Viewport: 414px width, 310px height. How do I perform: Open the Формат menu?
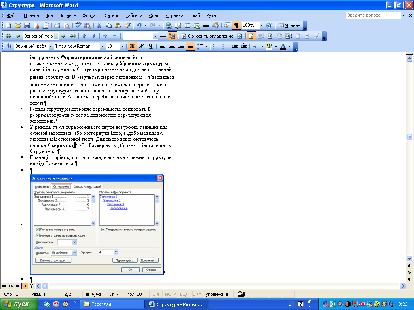click(90, 15)
